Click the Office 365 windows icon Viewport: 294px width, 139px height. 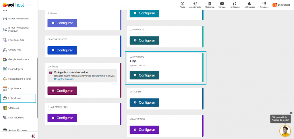pos(5,108)
